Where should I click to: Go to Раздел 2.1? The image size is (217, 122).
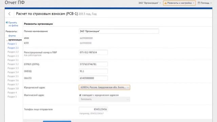13,48
